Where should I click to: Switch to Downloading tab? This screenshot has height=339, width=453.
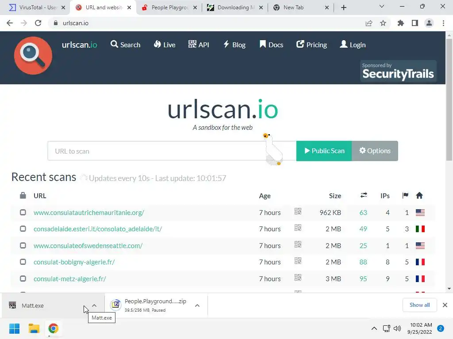pos(235,8)
